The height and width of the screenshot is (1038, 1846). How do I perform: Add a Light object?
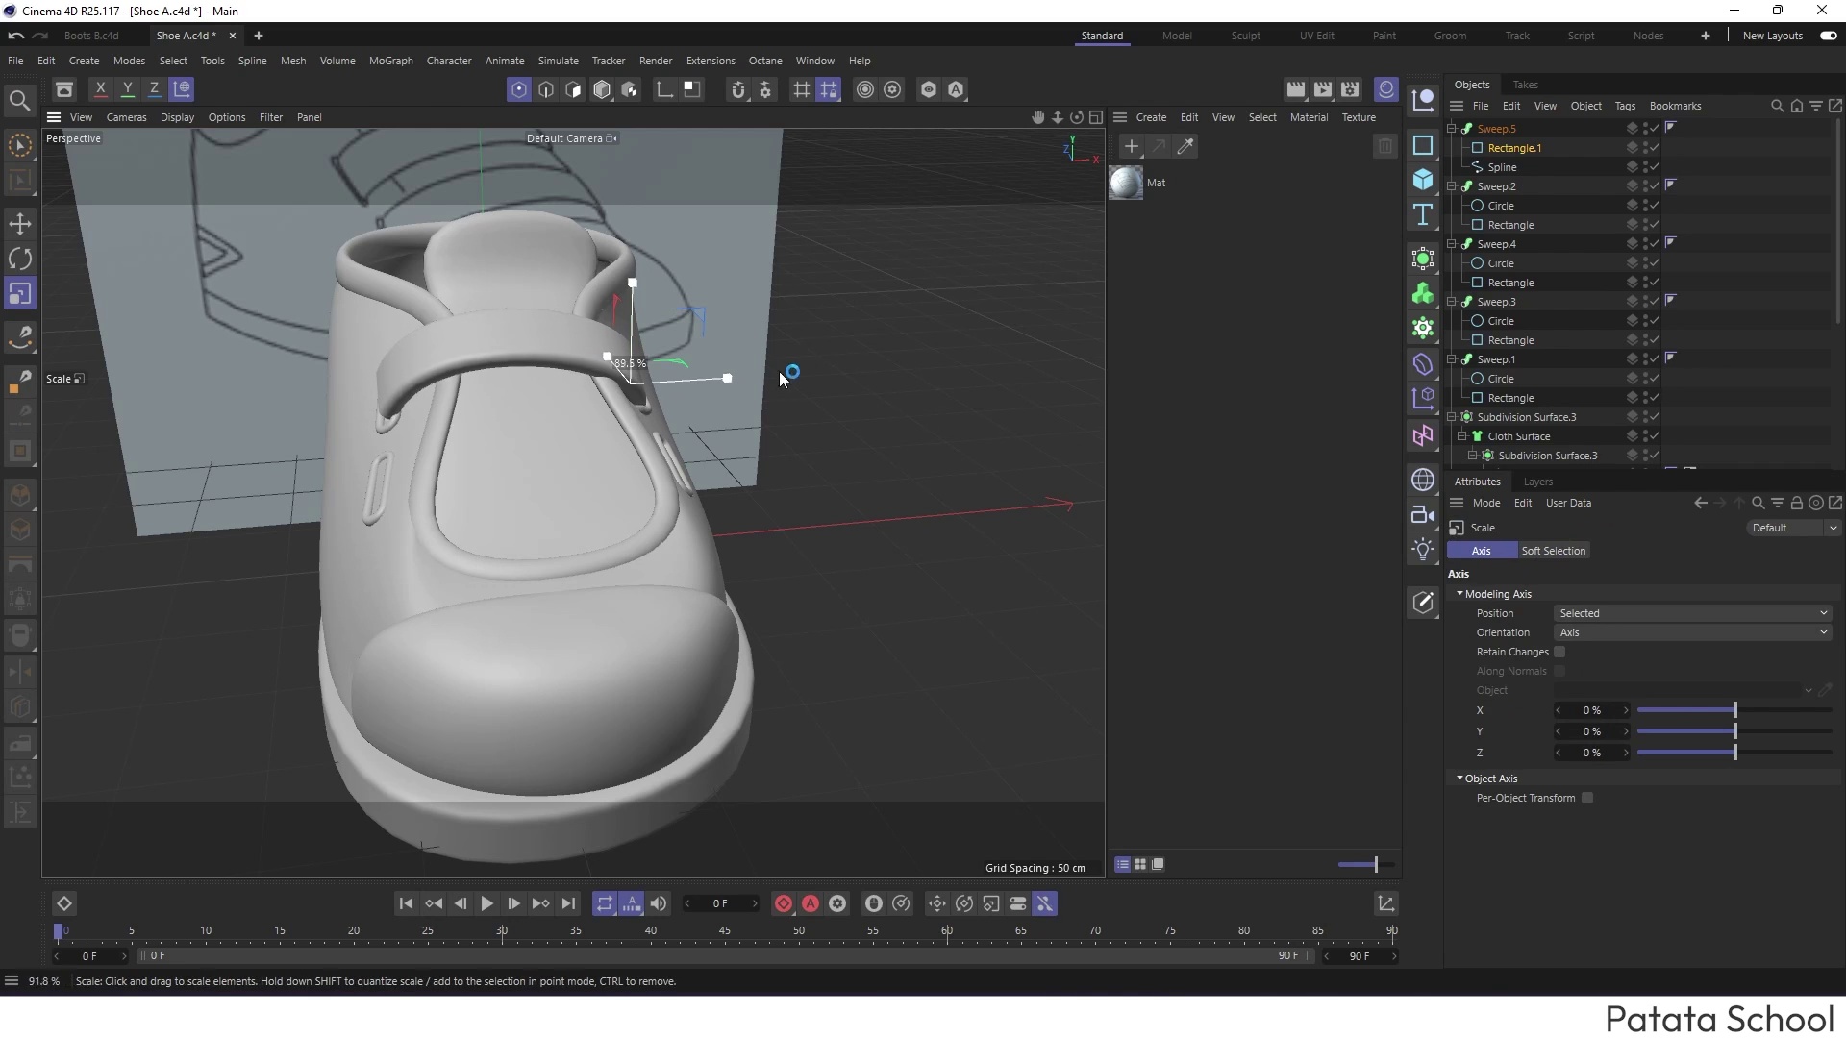pyautogui.click(x=1423, y=549)
